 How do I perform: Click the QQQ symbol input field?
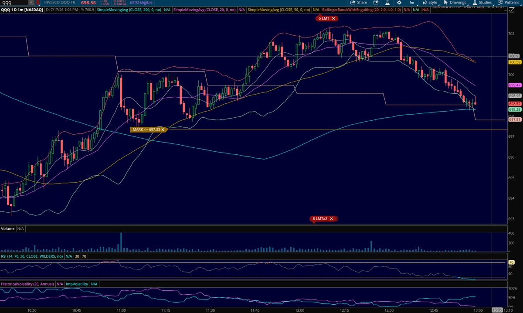coord(14,3)
